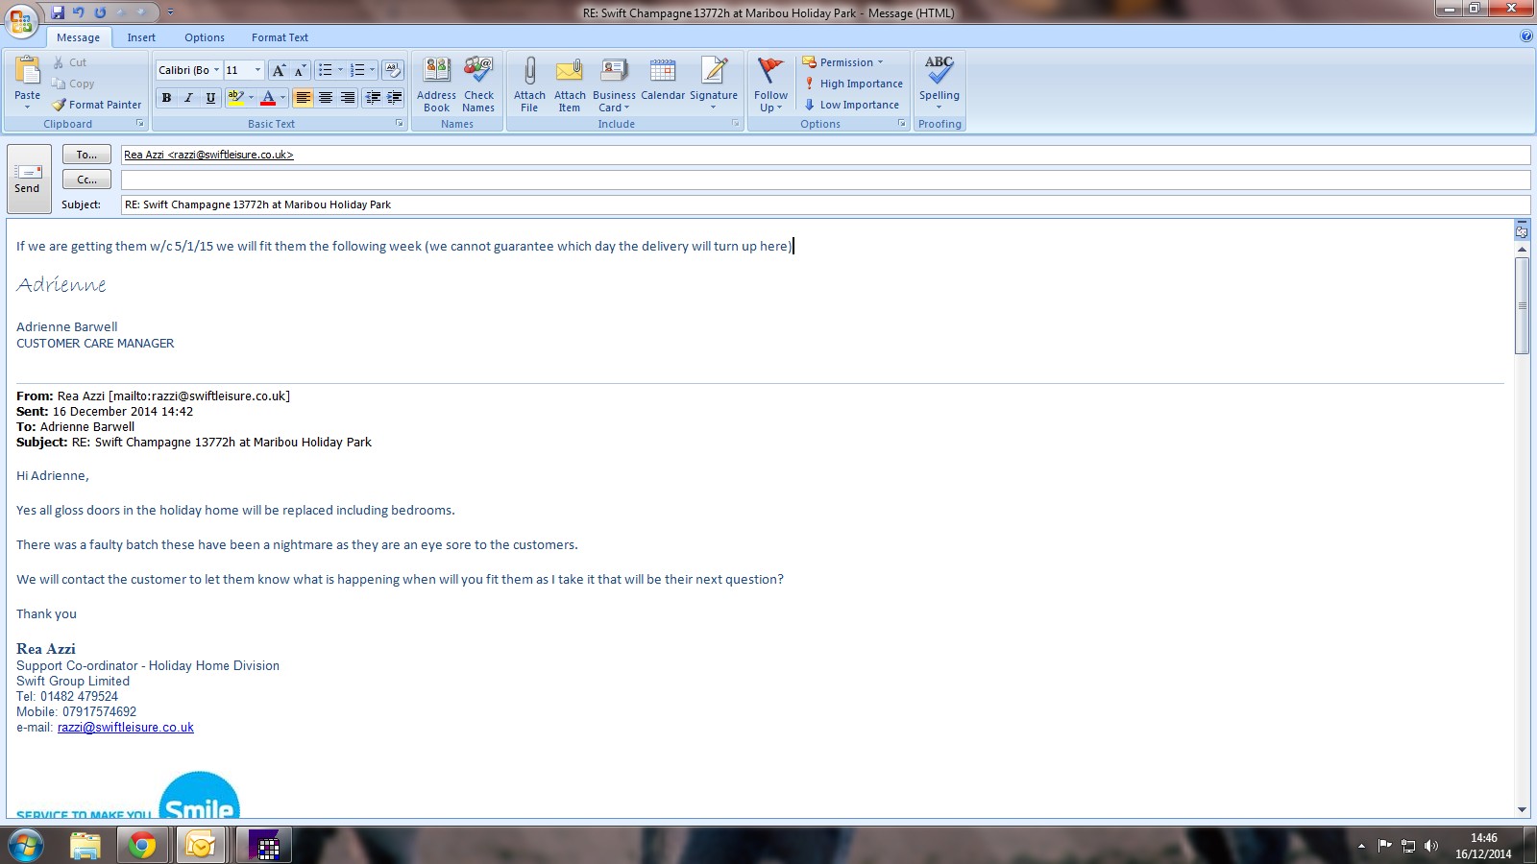Open the text highlight color dropdown arrow

click(252, 98)
